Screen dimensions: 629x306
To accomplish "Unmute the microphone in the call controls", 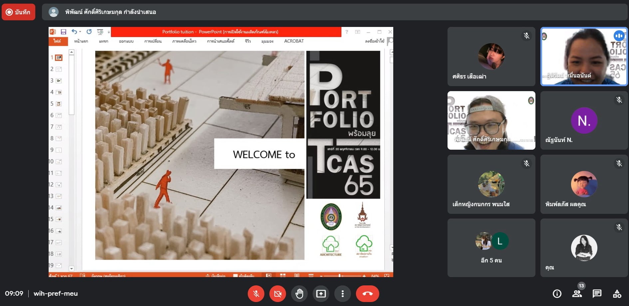I will 256,294.
